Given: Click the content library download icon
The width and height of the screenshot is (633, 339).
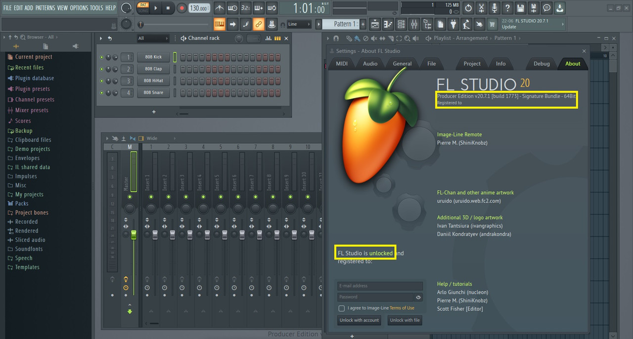Looking at the screenshot, I should coord(559,8).
